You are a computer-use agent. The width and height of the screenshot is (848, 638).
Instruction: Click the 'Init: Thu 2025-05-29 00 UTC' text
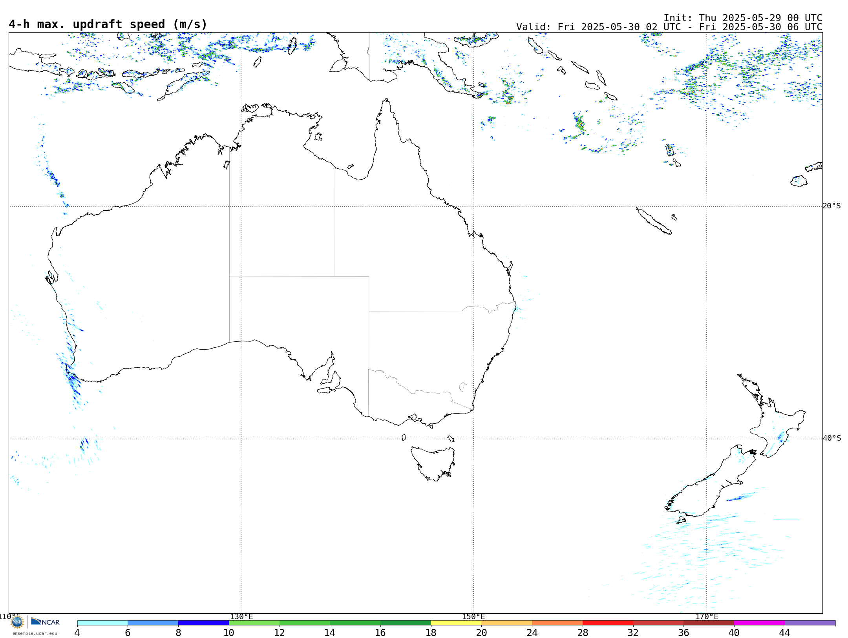point(743,18)
